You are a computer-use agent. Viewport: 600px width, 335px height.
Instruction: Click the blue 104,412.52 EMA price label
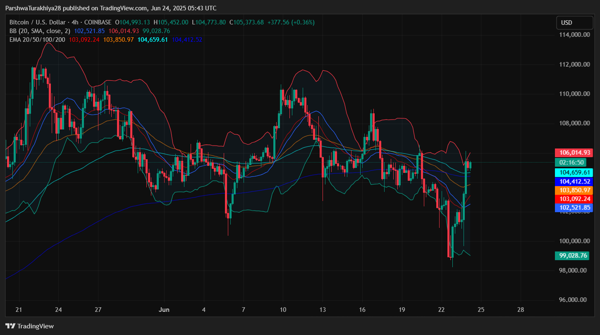click(574, 182)
